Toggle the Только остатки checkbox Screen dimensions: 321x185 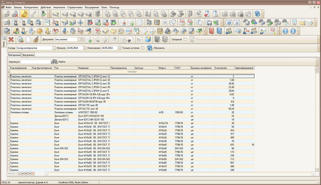[x=143, y=48]
